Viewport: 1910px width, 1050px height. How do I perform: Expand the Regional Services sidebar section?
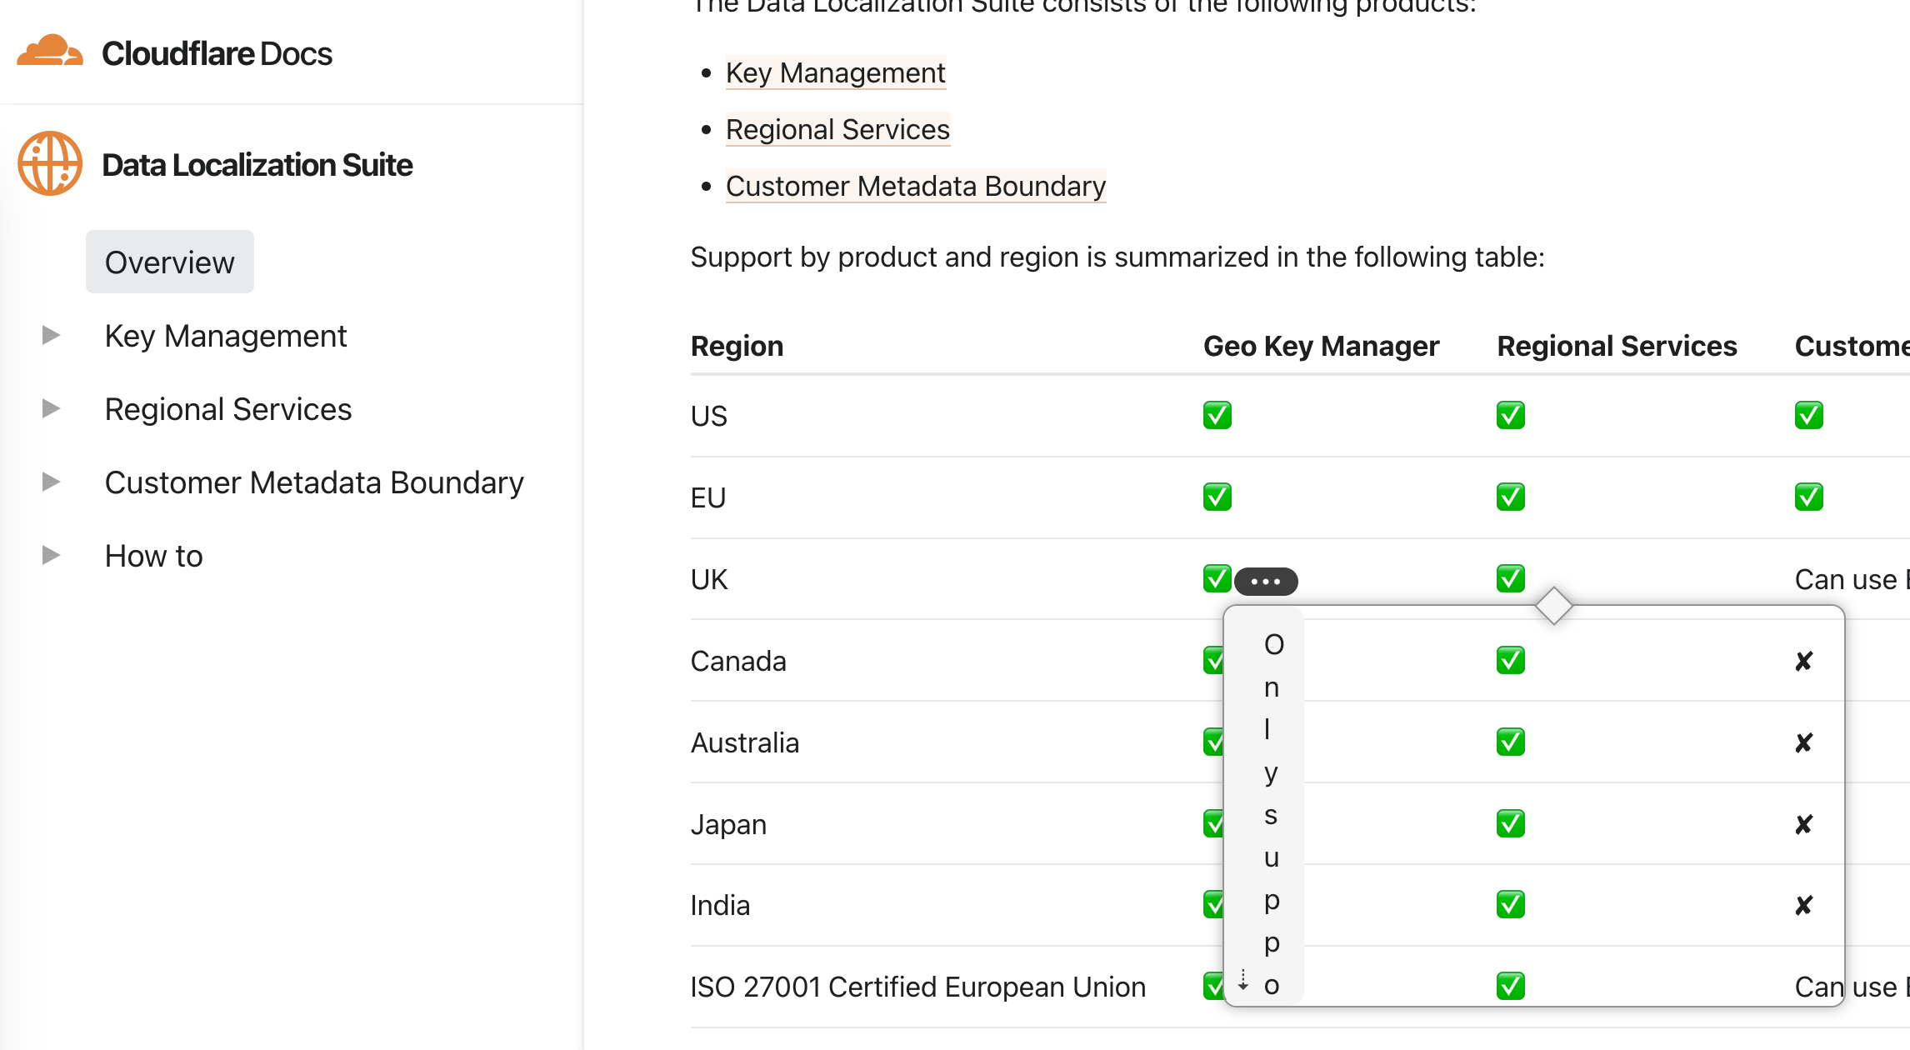point(52,409)
